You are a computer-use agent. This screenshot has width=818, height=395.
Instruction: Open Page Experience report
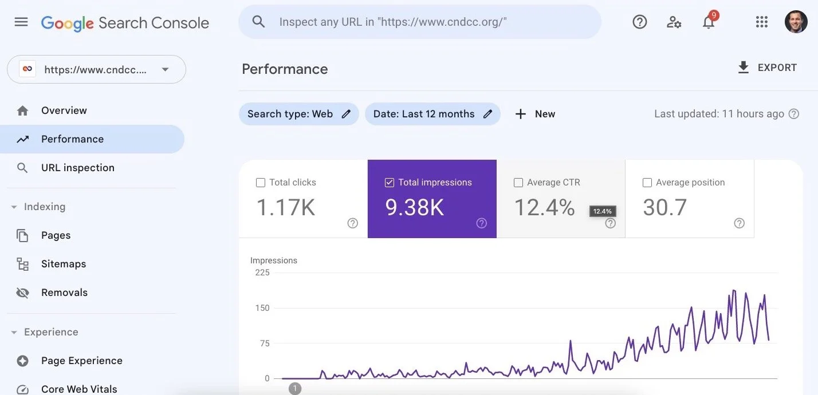click(x=92, y=361)
